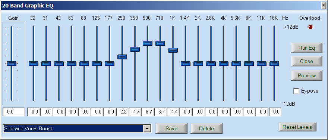This screenshot has height=140, width=328.
Task: Click the 500 Hz band slider handle
Action: pyautogui.click(x=148, y=43)
